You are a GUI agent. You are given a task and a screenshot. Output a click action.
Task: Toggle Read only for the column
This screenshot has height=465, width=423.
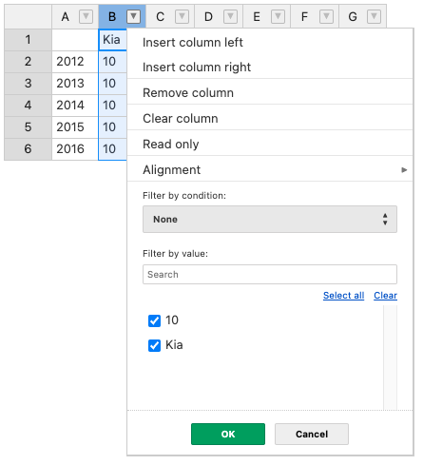tap(270, 144)
